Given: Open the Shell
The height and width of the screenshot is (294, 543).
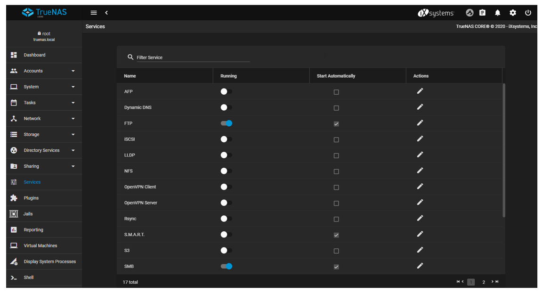Looking at the screenshot, I should [x=44, y=278].
